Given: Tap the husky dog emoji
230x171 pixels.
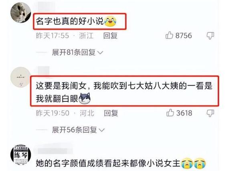Looking at the screenshot, I should click(x=85, y=98).
